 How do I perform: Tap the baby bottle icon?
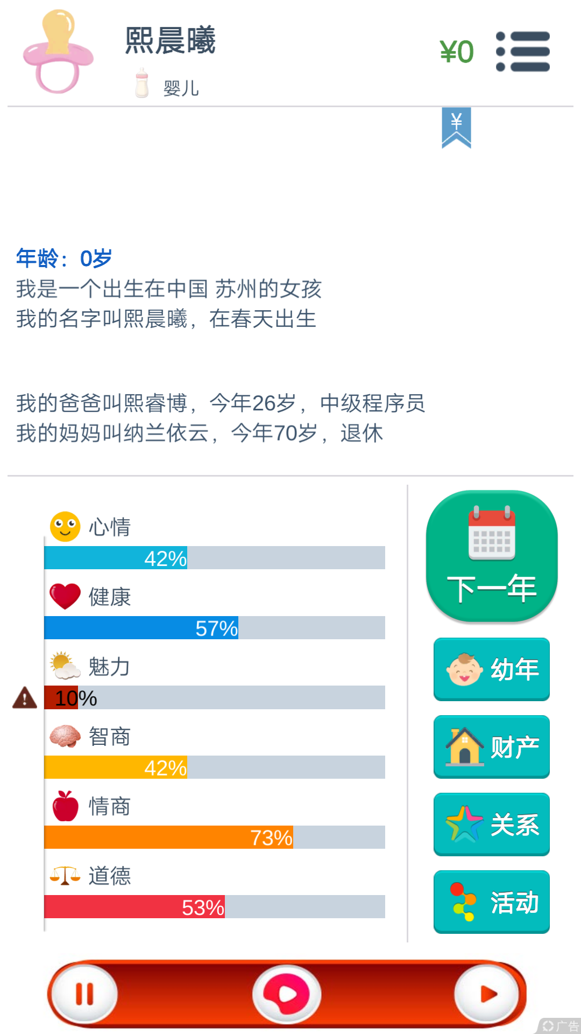click(142, 82)
